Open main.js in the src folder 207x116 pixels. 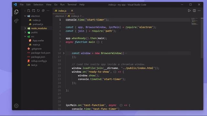[x=36, y=44]
